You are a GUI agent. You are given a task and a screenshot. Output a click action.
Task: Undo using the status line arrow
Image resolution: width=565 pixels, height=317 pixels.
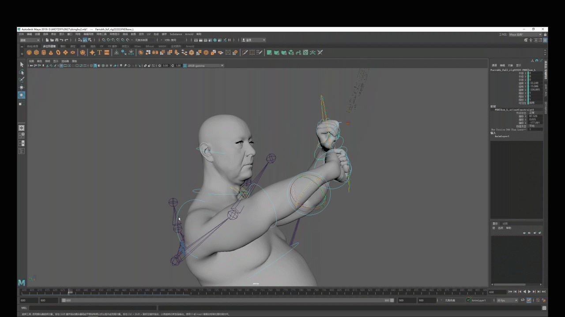(x=61, y=40)
